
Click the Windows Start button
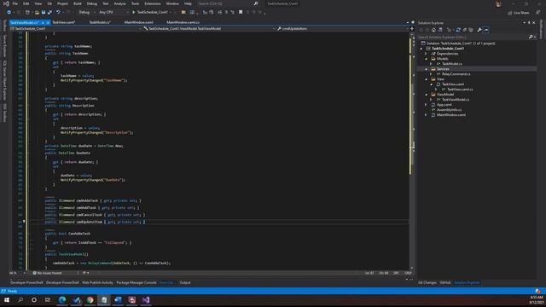pos(7,299)
